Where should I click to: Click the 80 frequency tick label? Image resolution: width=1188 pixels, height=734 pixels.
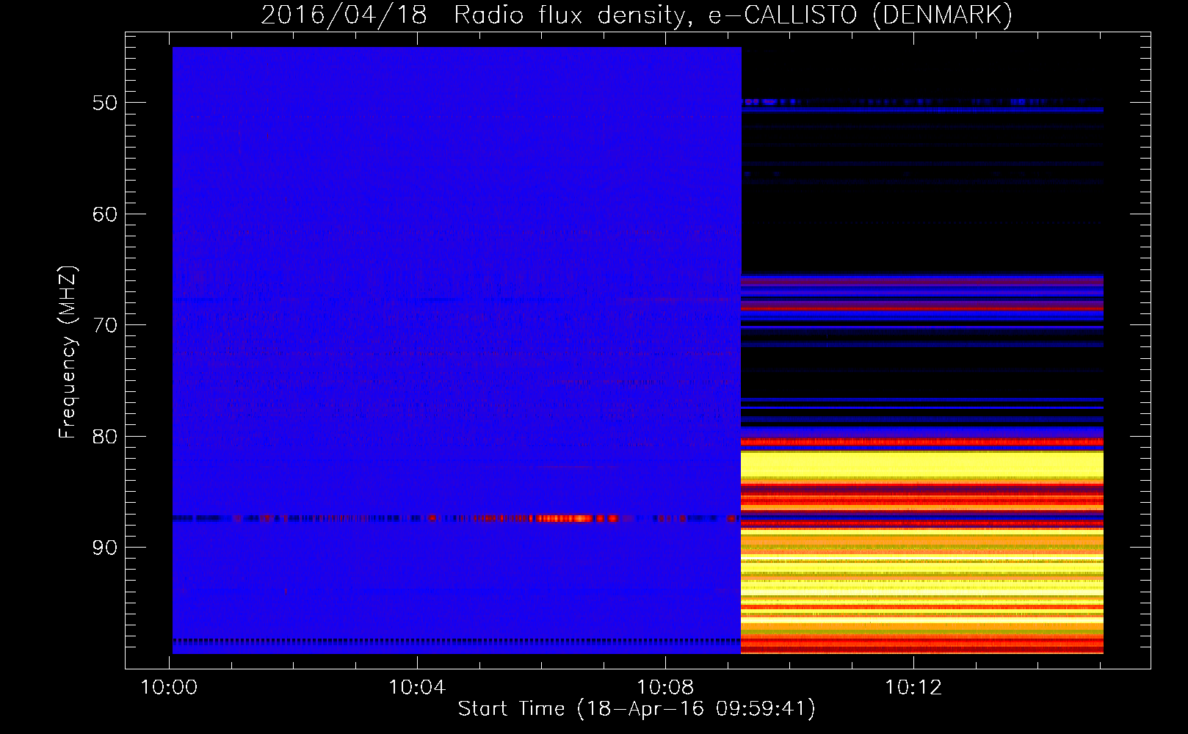(105, 437)
